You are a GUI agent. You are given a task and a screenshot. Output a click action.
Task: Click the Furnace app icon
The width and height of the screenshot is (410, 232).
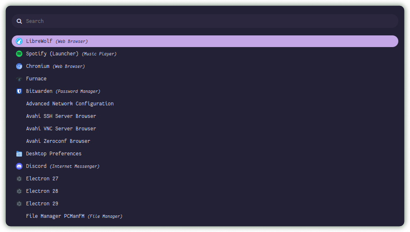click(19, 79)
